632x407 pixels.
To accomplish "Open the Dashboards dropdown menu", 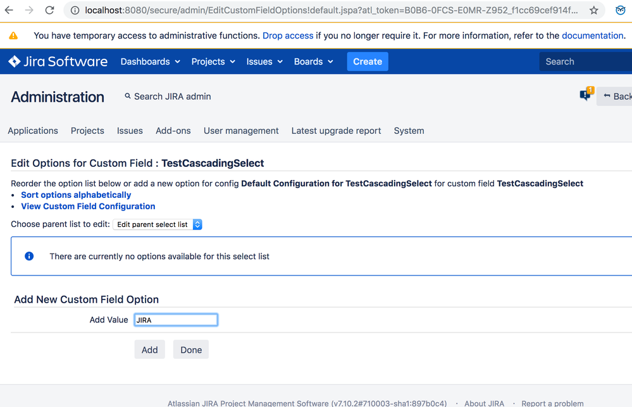I will point(151,61).
